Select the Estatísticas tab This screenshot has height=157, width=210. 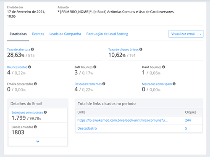[x=18, y=34]
